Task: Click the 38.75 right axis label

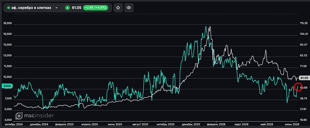Action: coord(304,98)
